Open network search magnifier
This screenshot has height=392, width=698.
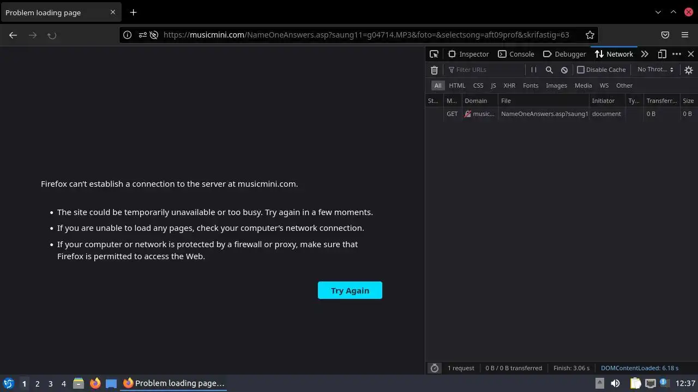point(549,70)
